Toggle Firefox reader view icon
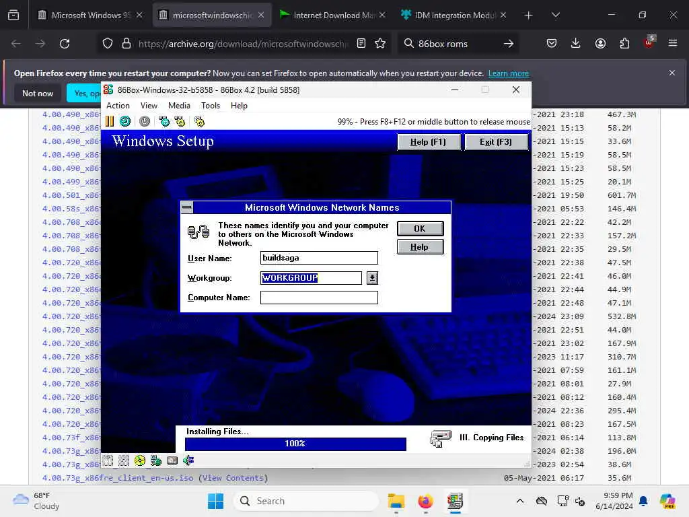 [361, 44]
